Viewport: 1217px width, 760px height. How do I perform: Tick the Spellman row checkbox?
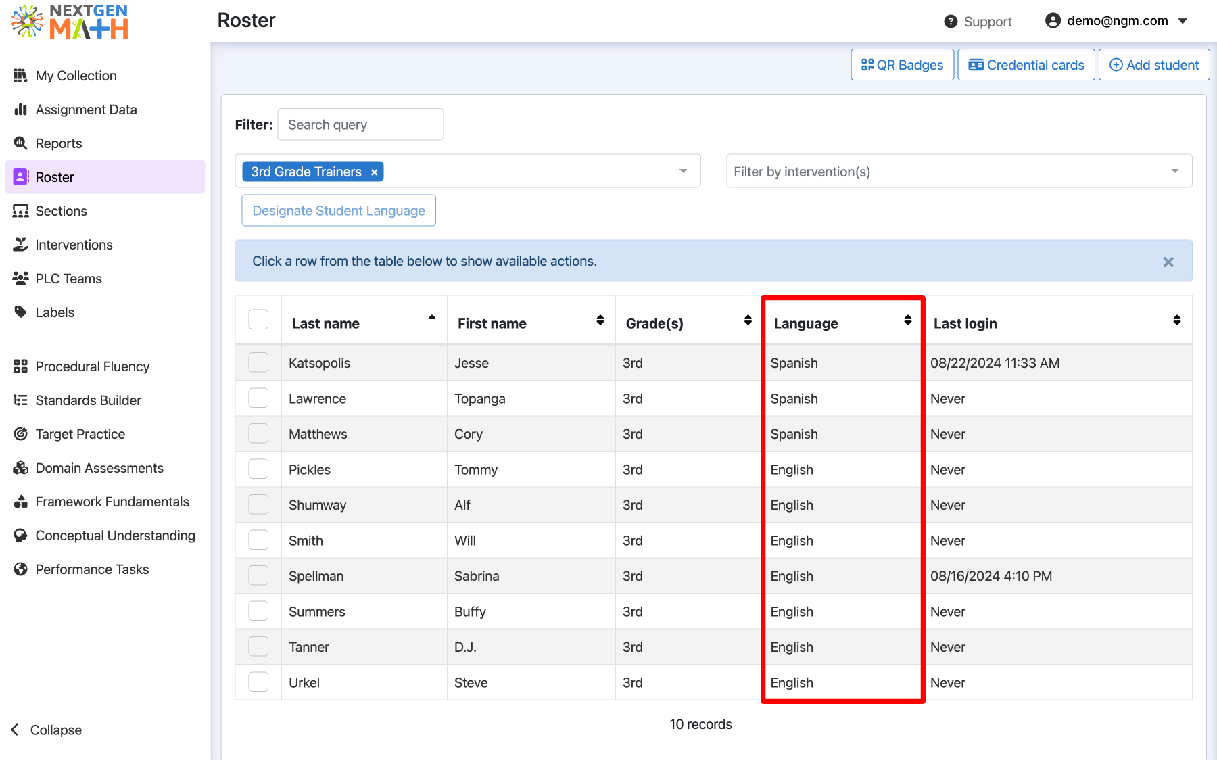click(x=258, y=575)
